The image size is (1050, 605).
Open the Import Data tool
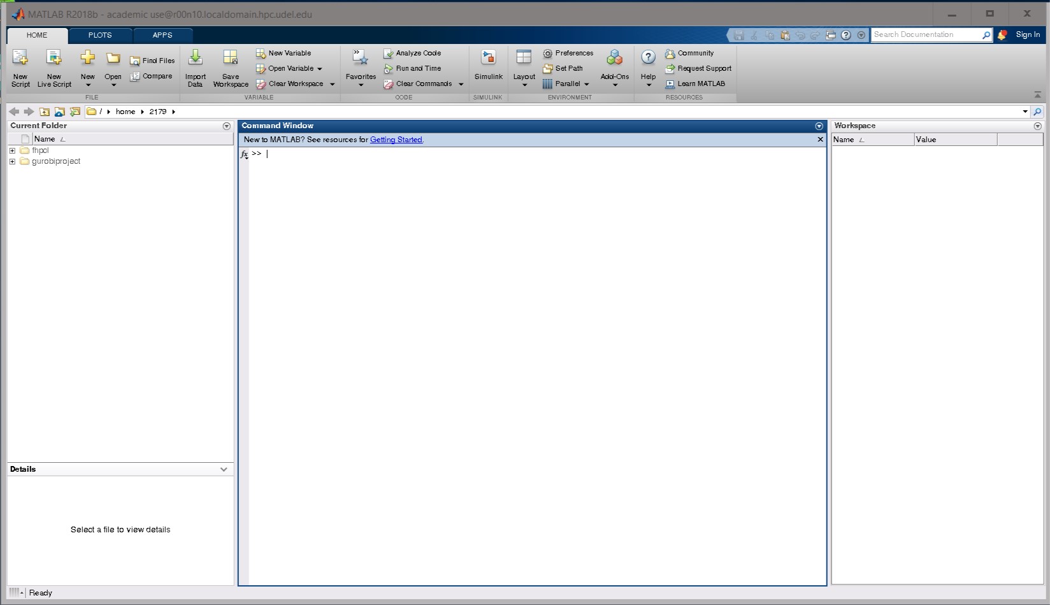196,59
